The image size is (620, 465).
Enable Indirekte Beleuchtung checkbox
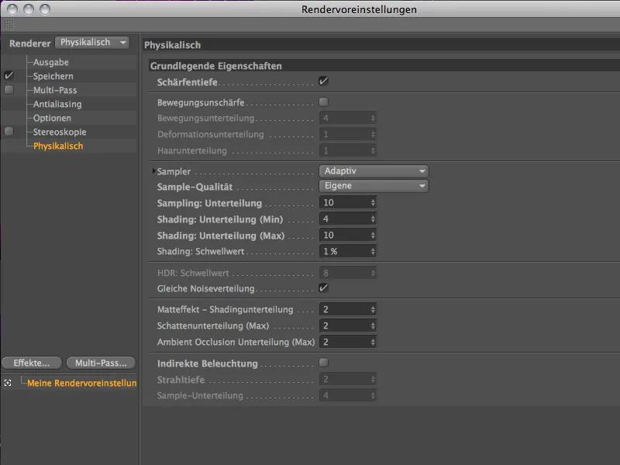point(323,362)
